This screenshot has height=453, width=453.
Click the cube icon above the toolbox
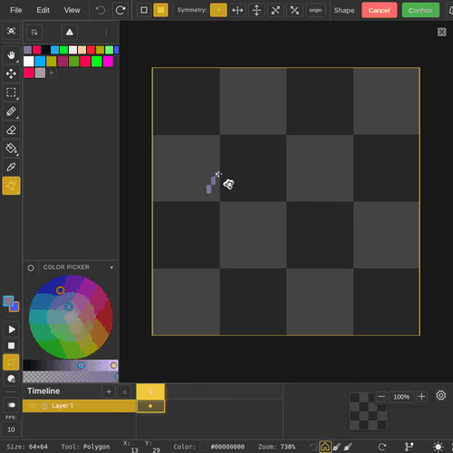[11, 31]
